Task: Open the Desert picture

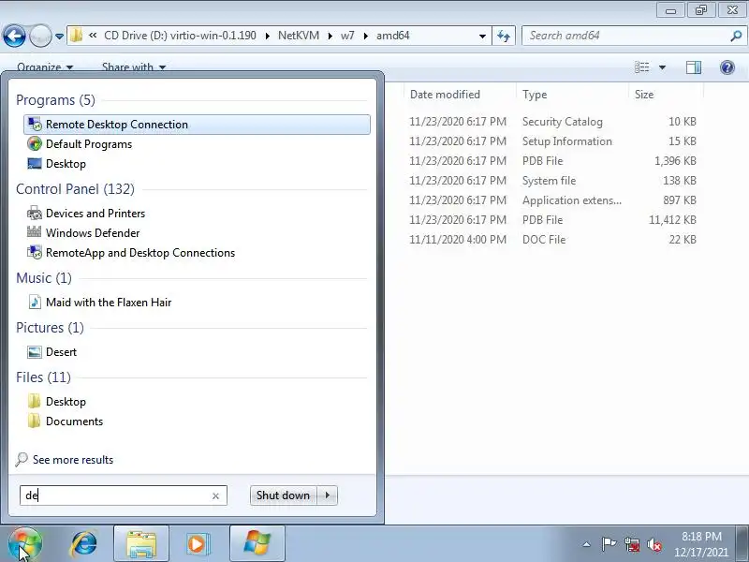Action: [52, 352]
